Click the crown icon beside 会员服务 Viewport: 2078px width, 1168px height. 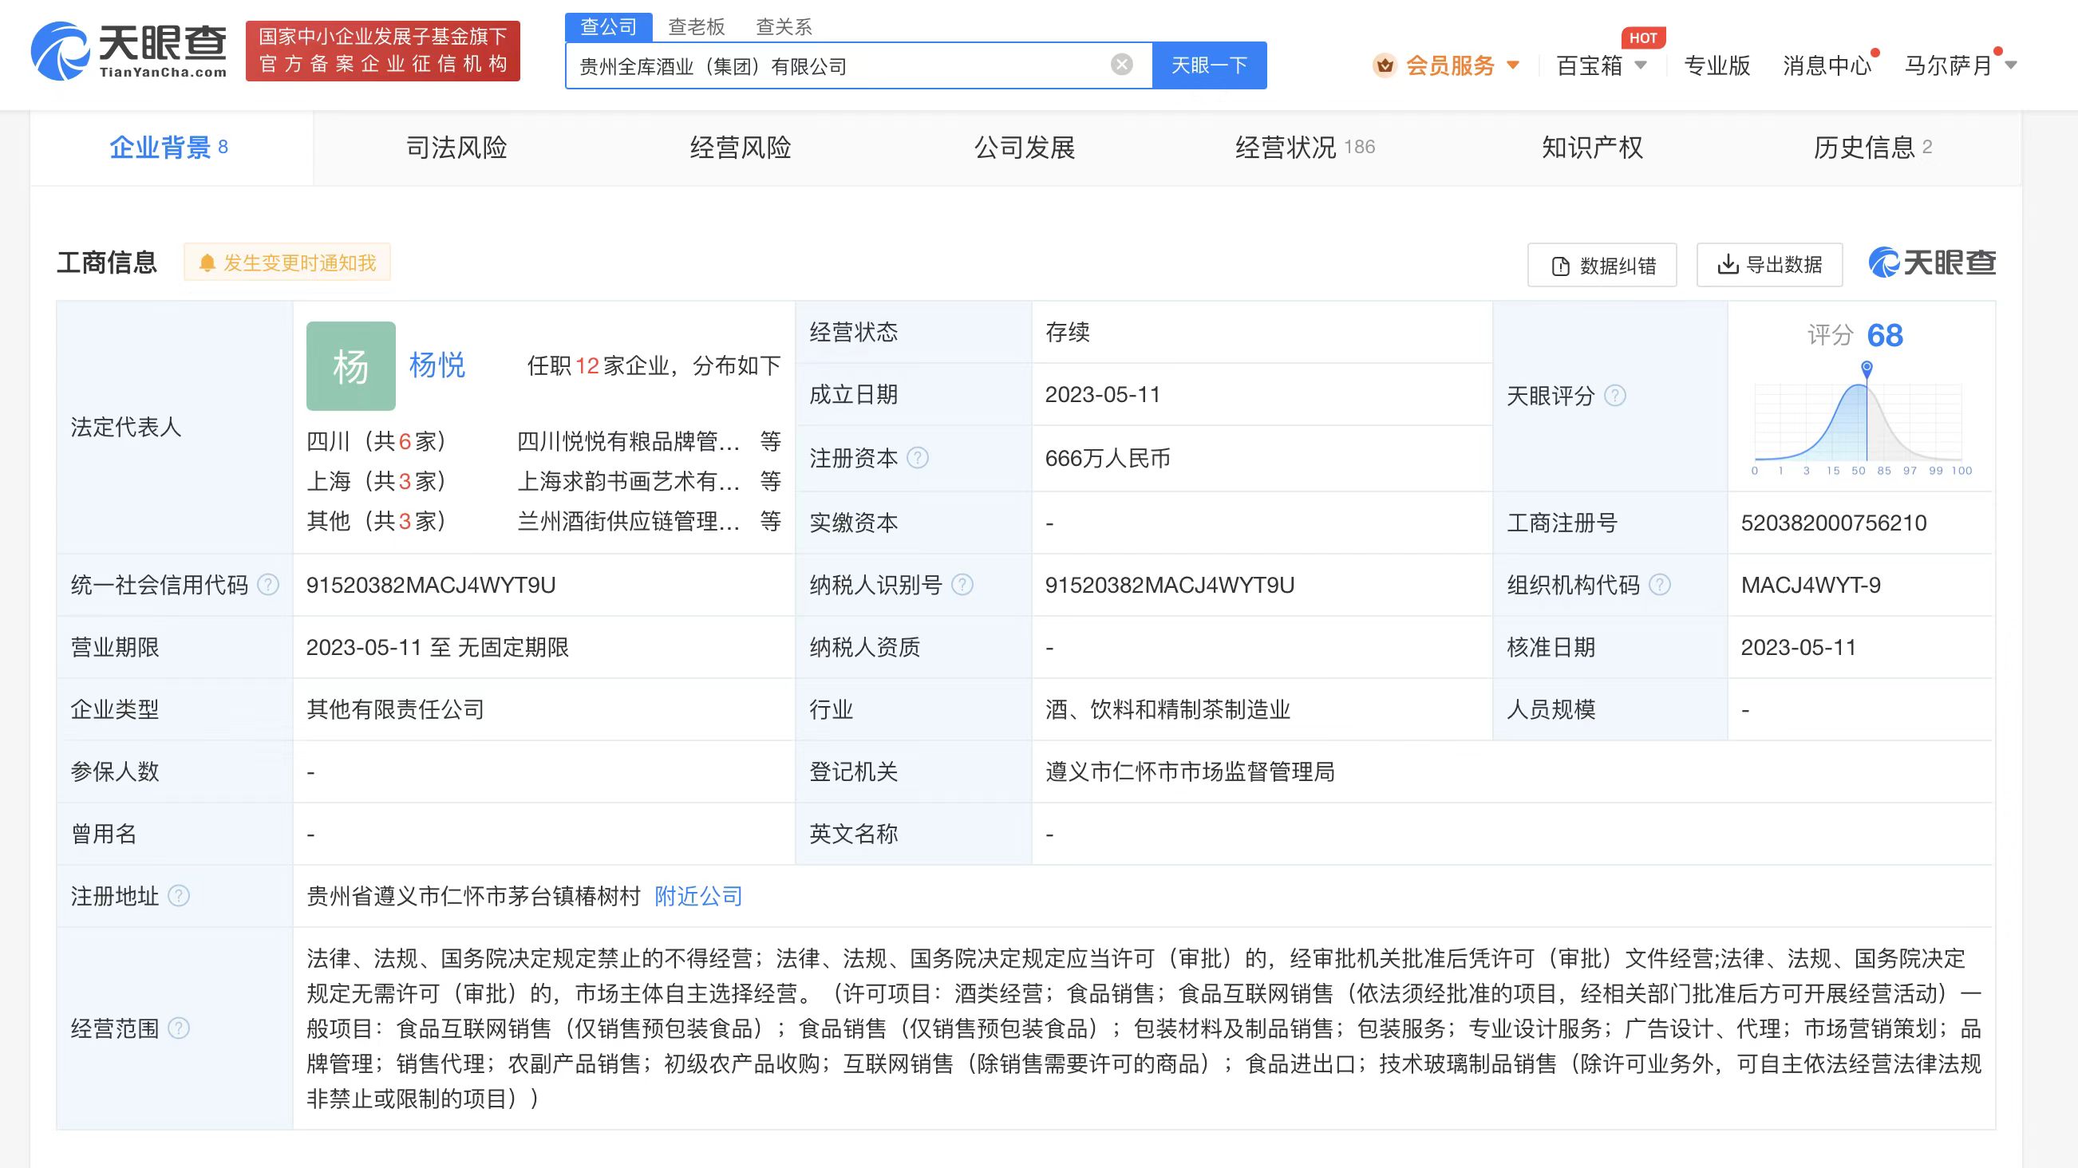[x=1385, y=65]
